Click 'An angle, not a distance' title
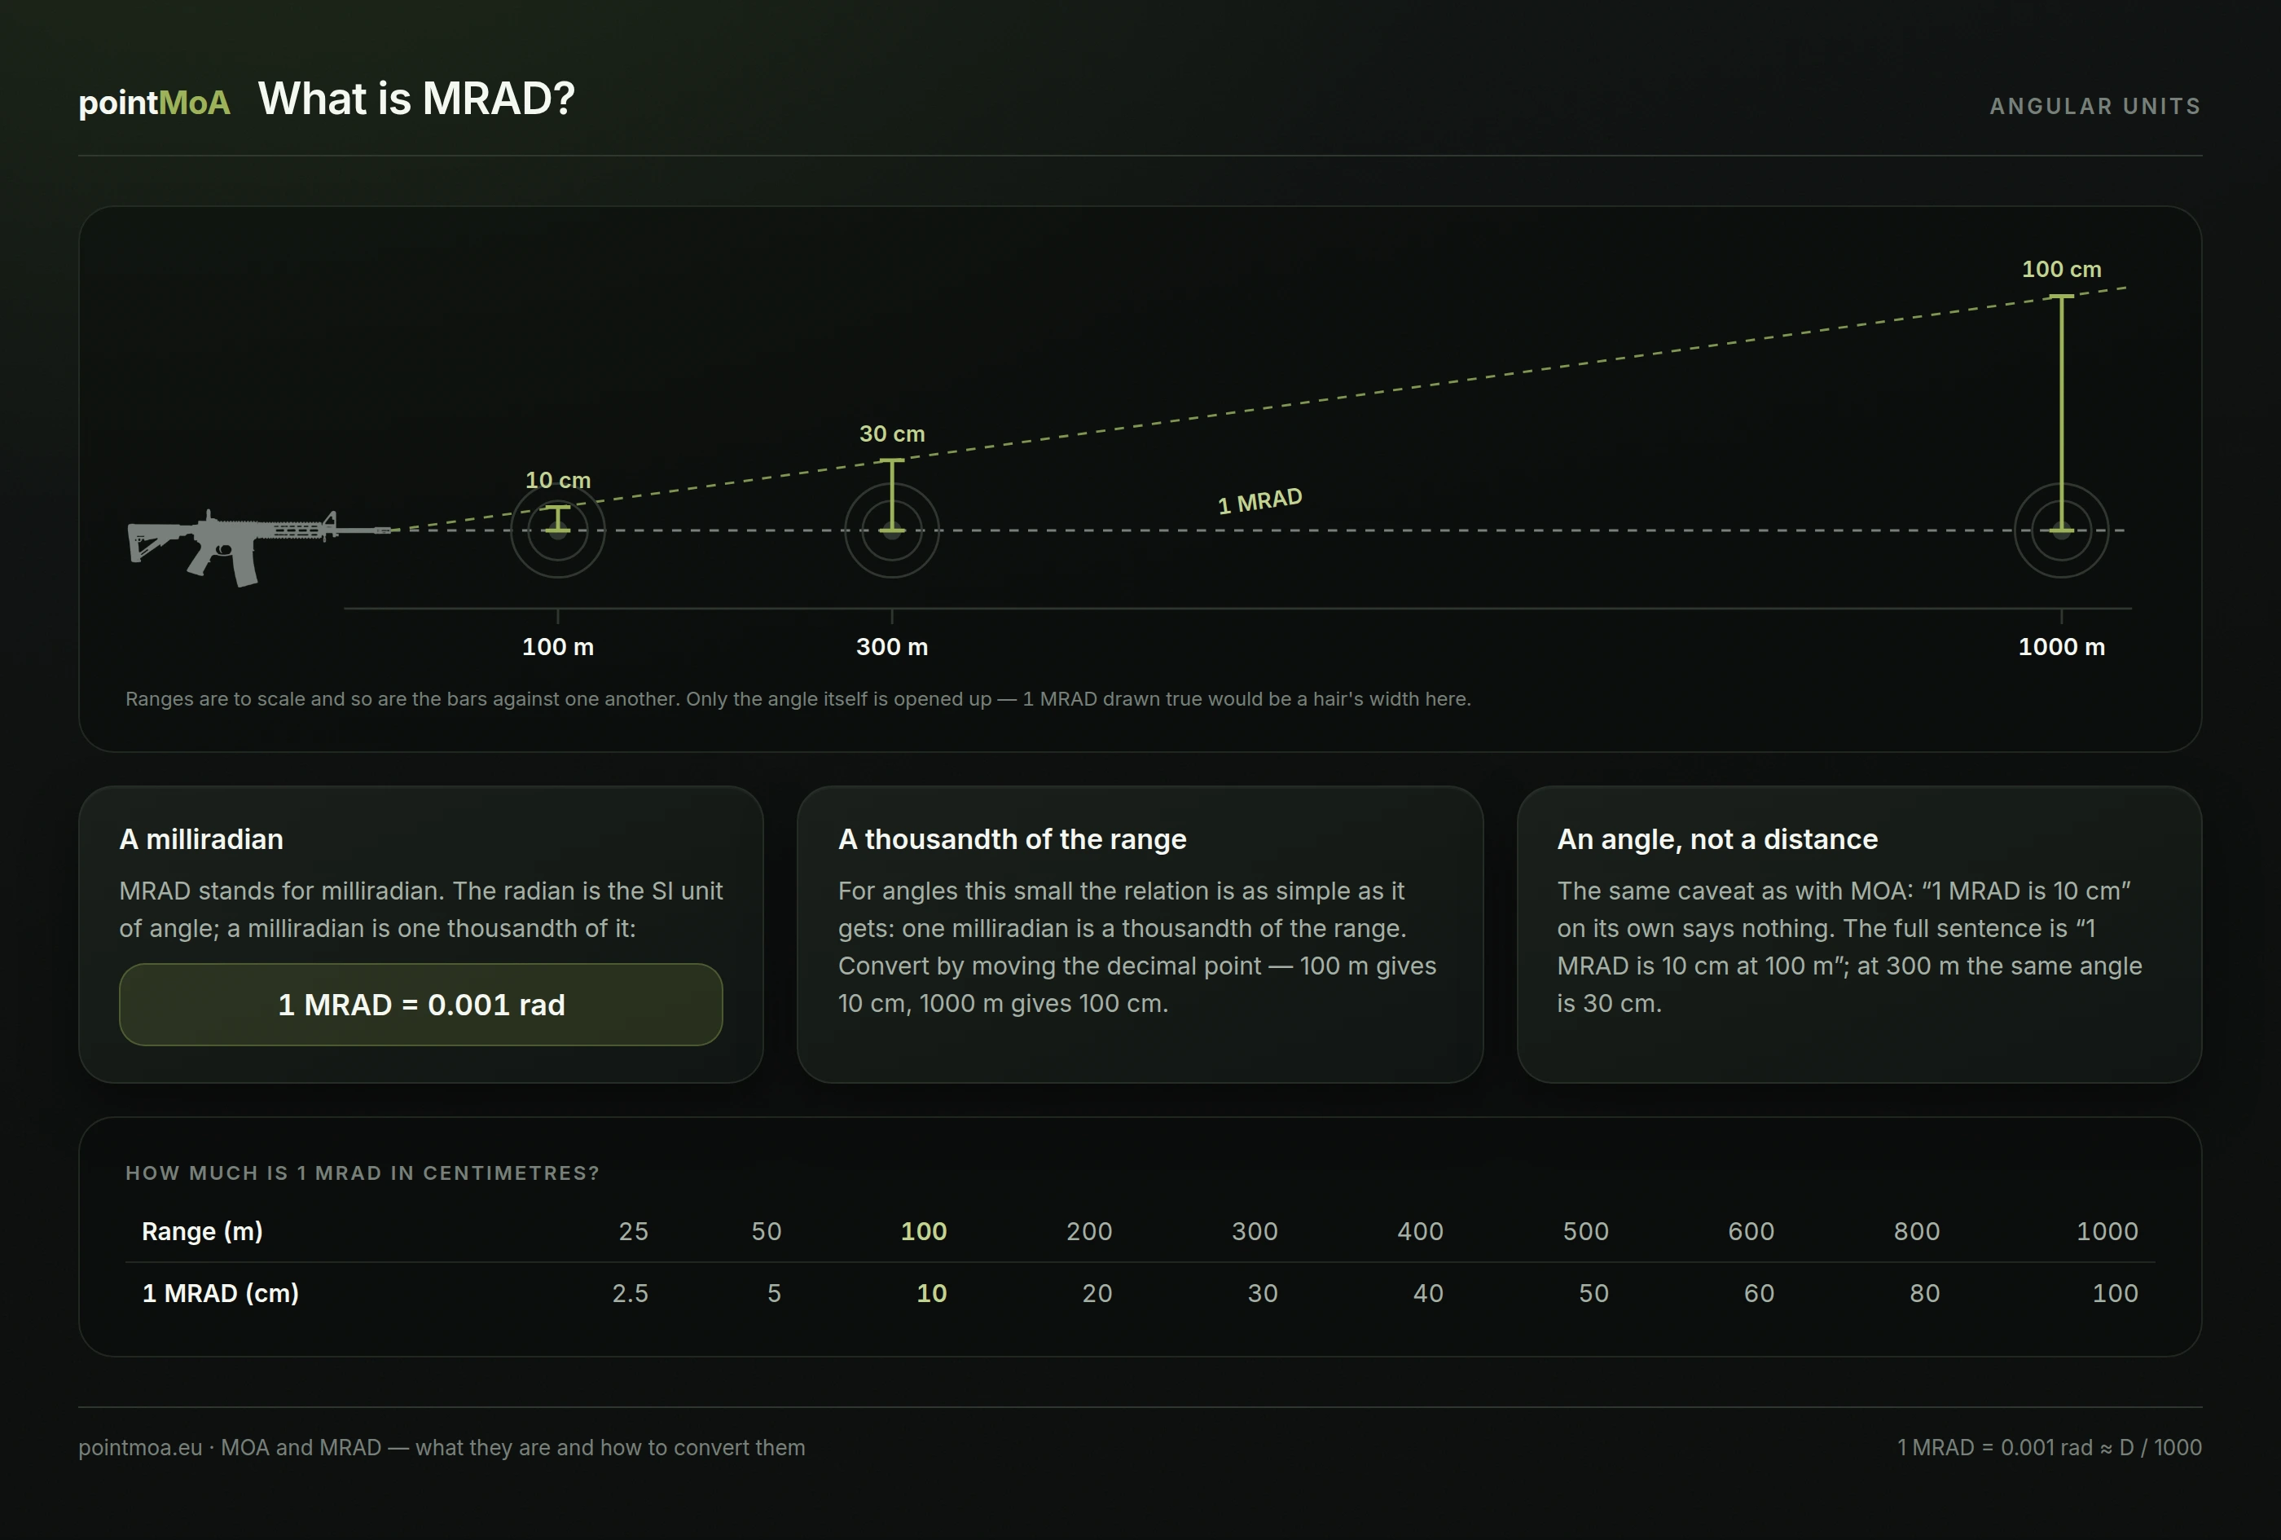The width and height of the screenshot is (2281, 1540). coord(1716,839)
